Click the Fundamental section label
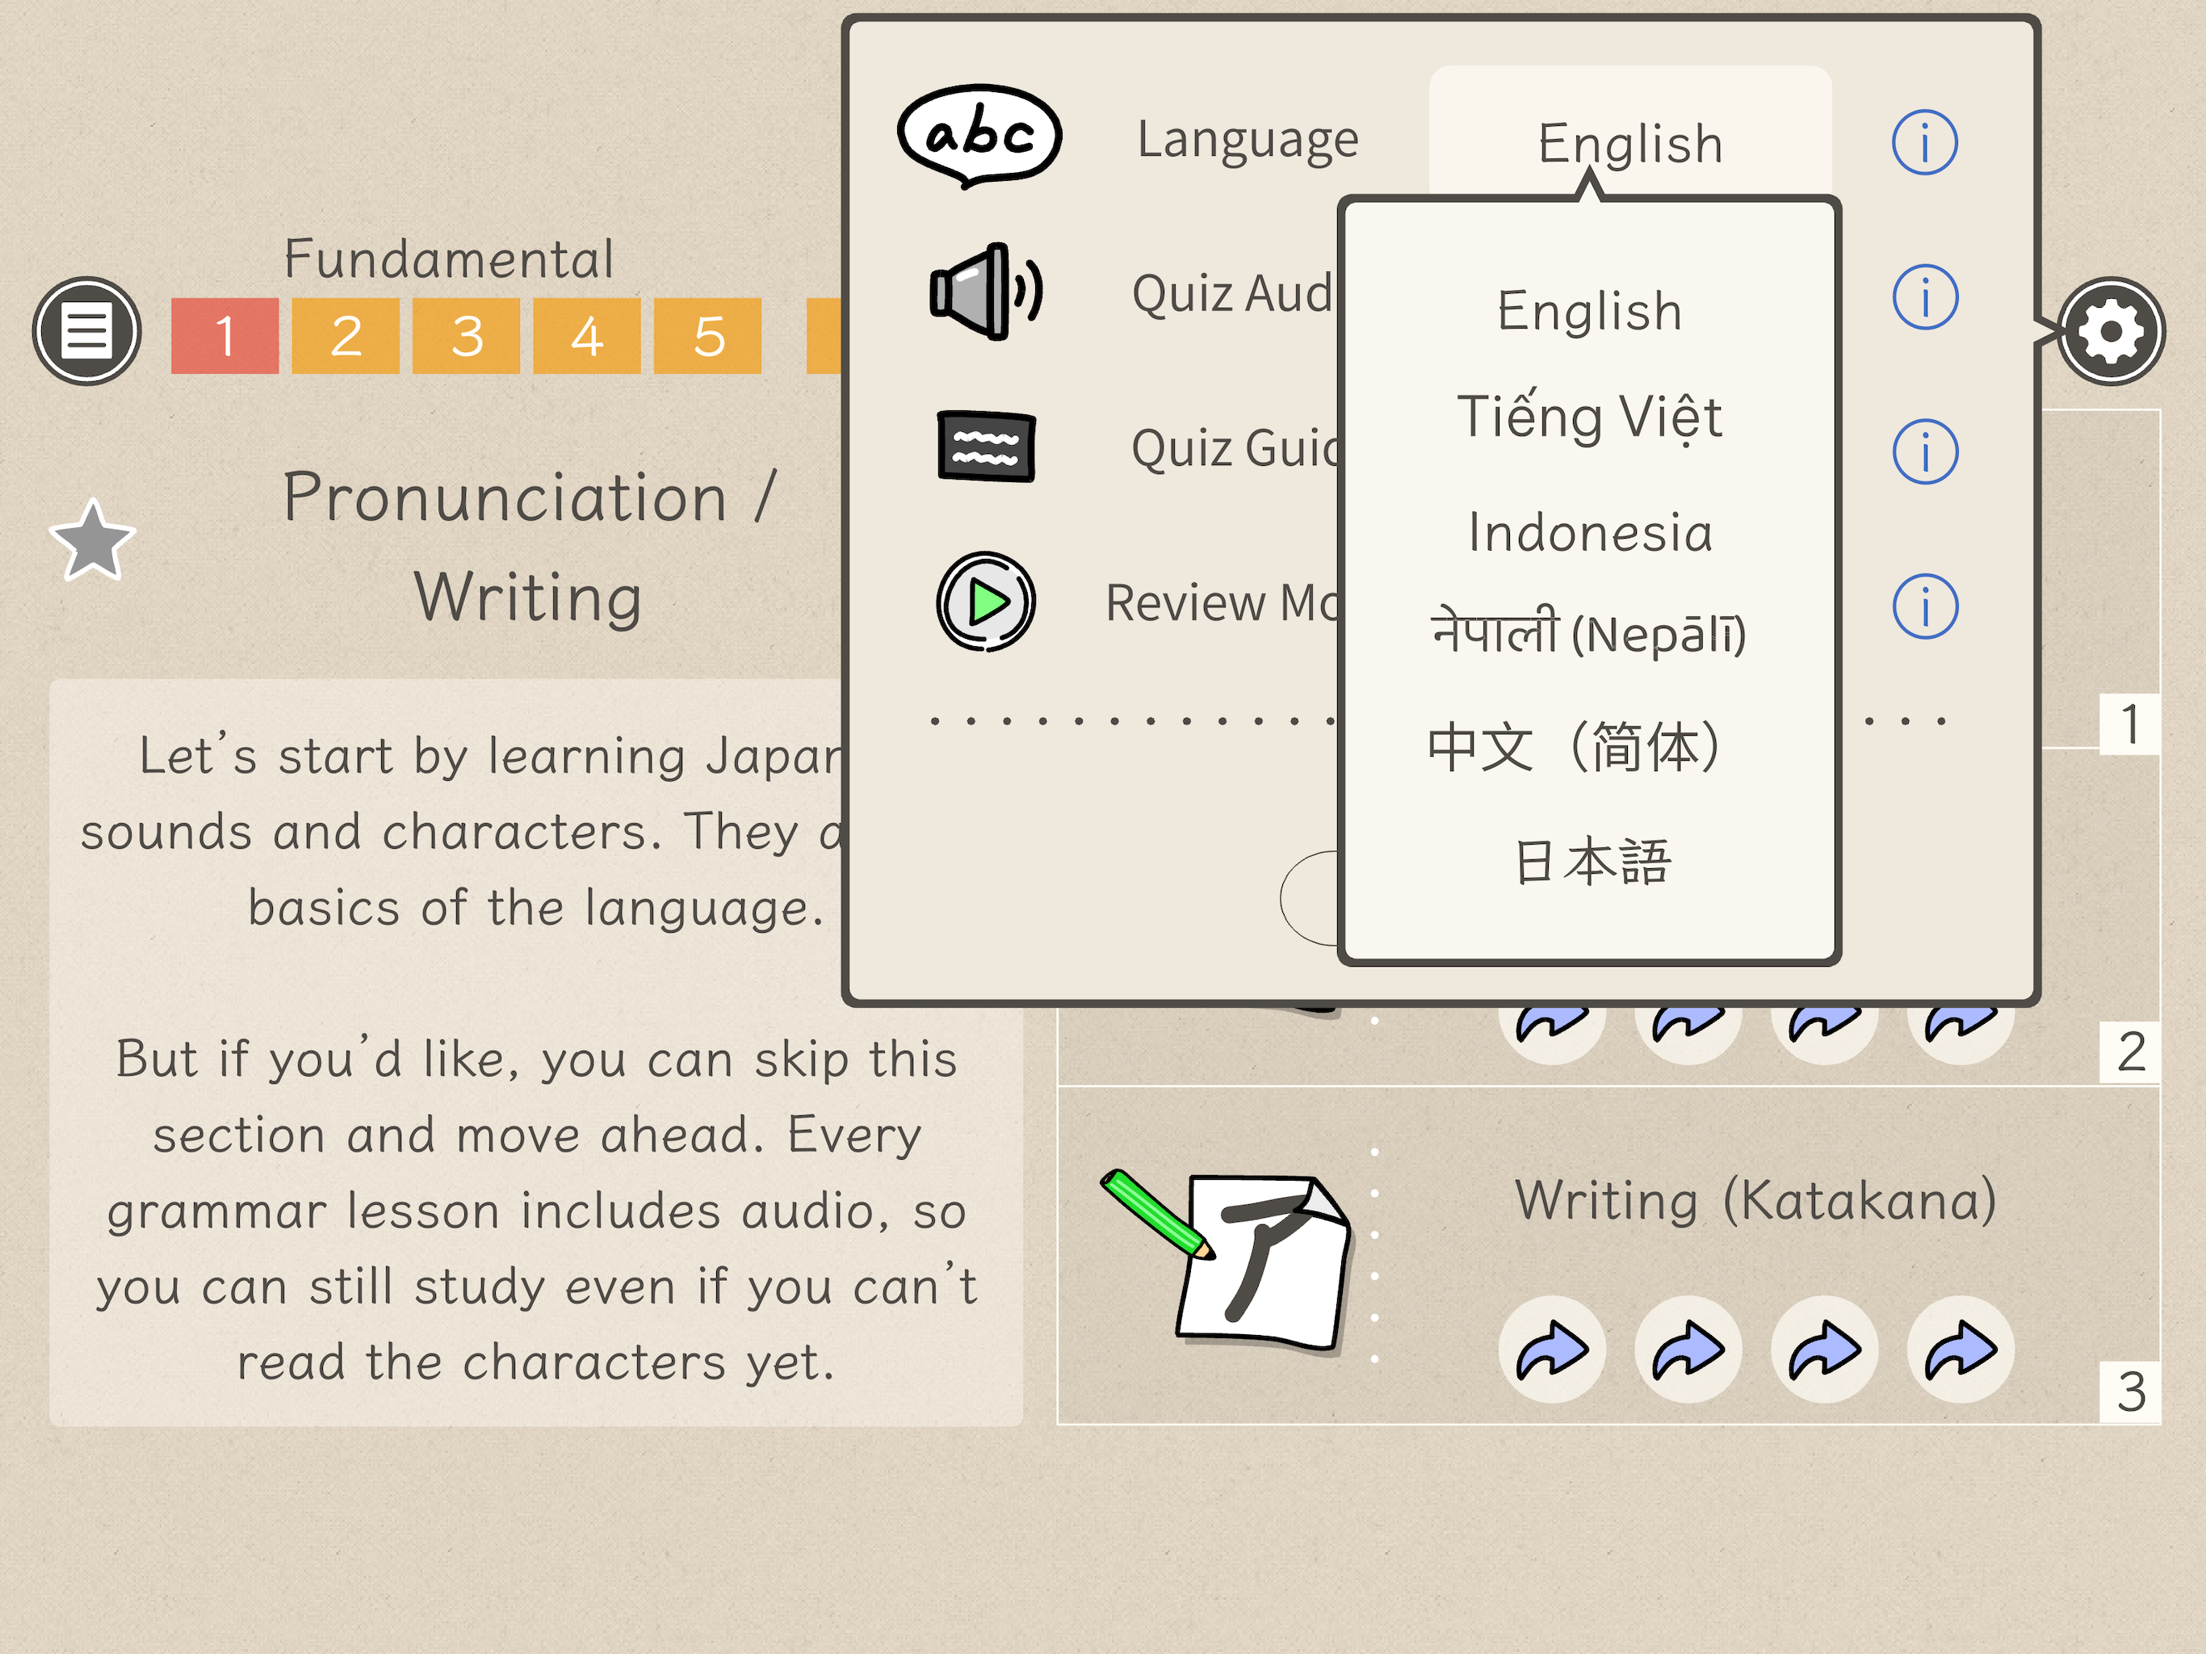 click(449, 259)
